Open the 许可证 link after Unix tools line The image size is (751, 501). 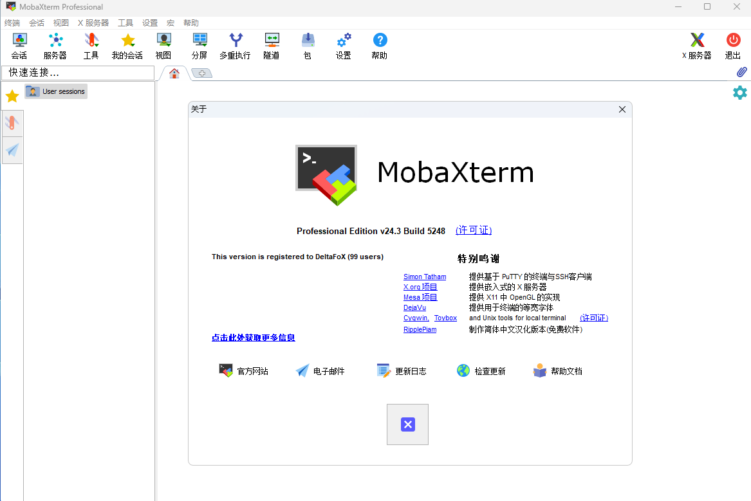click(594, 318)
